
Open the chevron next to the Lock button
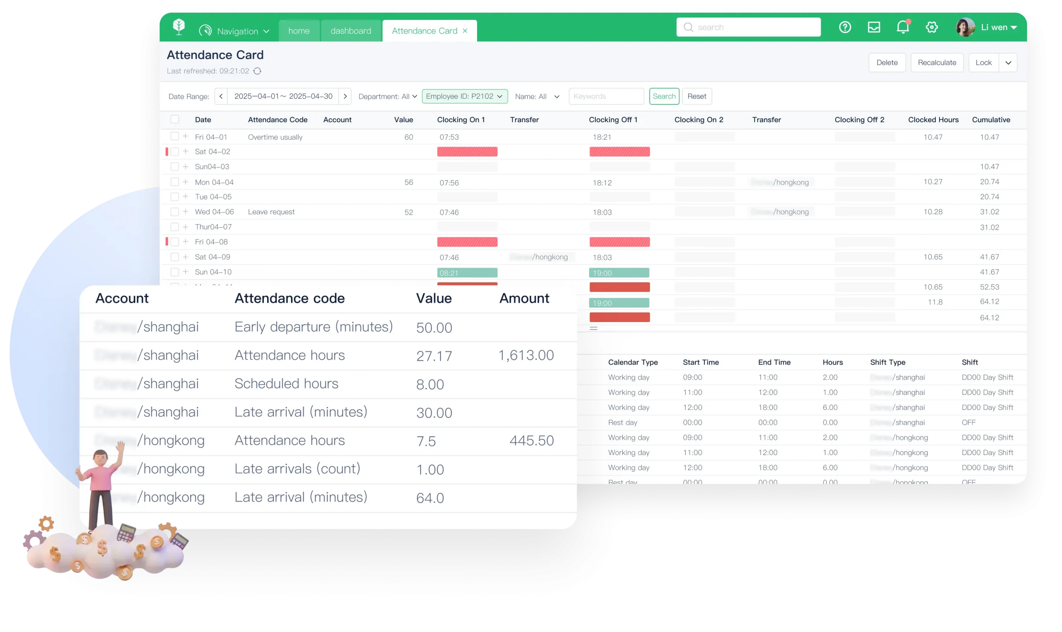[1009, 62]
